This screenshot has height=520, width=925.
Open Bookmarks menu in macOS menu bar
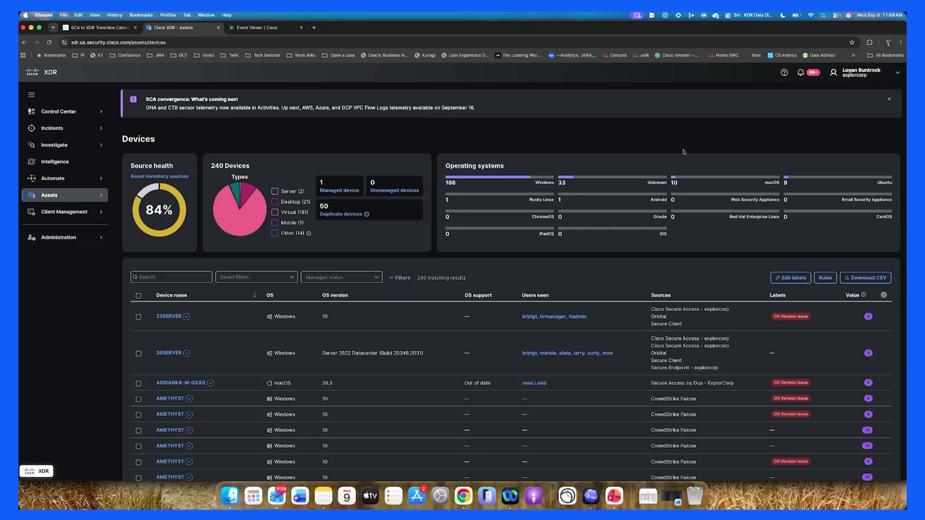(x=141, y=15)
